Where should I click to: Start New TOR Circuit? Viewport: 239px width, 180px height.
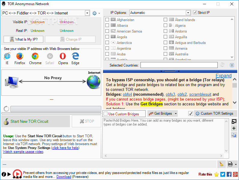click(36, 121)
